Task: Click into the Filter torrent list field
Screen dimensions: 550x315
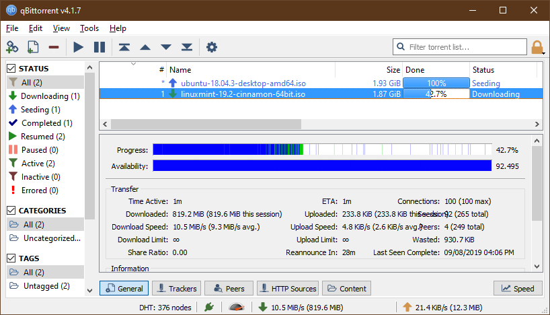Action: (x=464, y=47)
